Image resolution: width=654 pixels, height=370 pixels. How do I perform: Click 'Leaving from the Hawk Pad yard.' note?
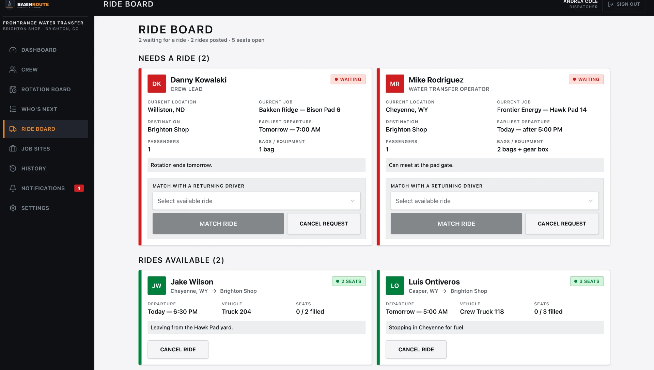[256, 327]
